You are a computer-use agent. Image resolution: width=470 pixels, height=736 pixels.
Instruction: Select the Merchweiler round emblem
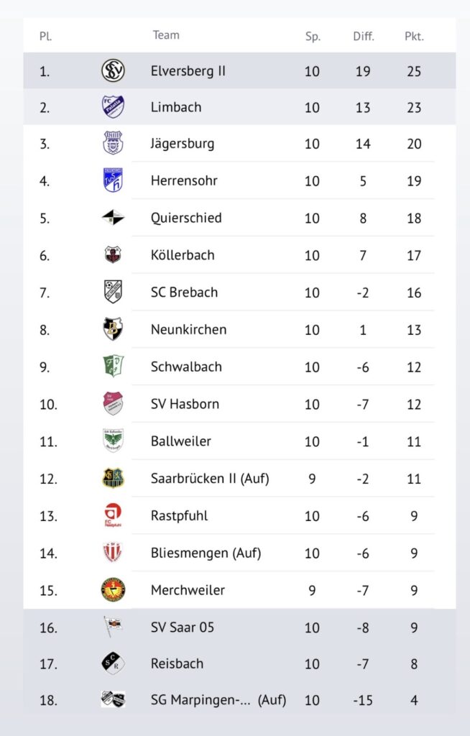coord(113,590)
